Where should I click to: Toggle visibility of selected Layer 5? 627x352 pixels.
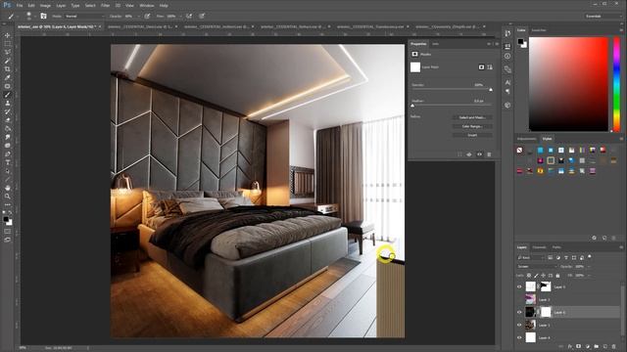point(519,312)
